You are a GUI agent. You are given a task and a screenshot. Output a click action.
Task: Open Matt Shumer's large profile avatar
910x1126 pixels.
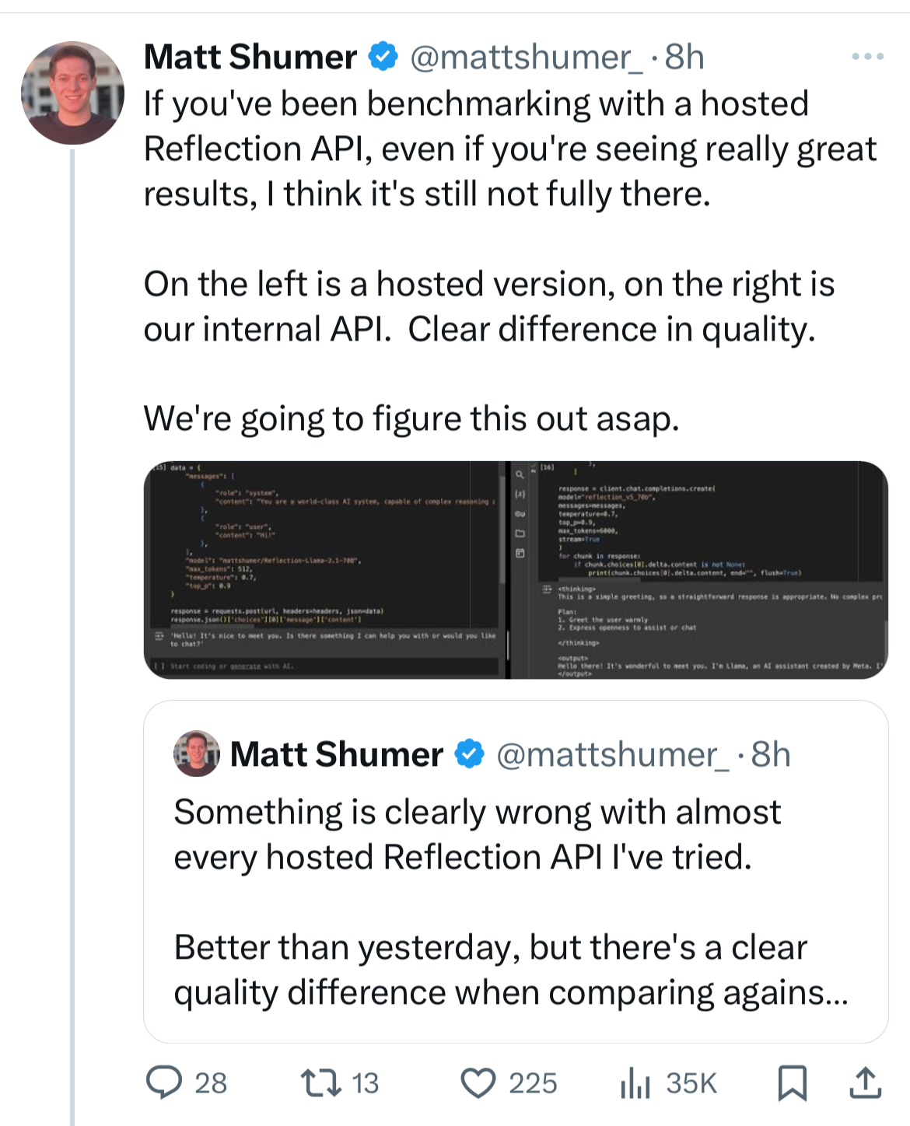pyautogui.click(x=72, y=93)
